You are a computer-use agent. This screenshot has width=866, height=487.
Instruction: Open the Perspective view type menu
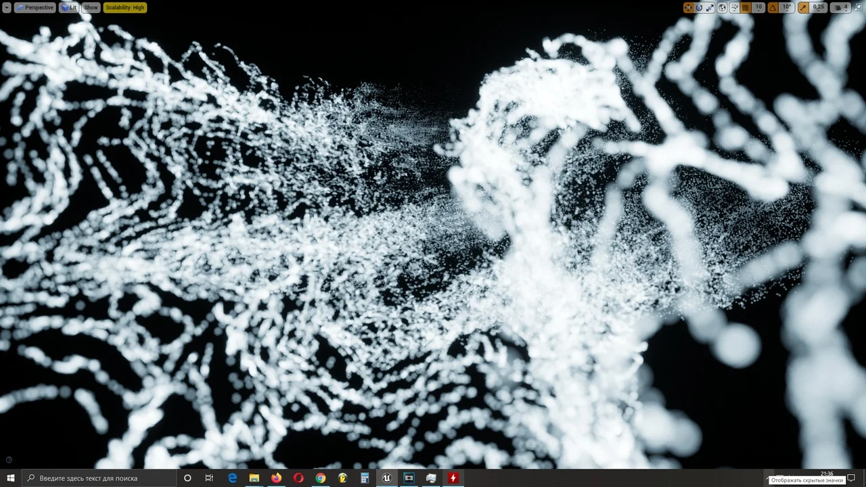(x=35, y=7)
